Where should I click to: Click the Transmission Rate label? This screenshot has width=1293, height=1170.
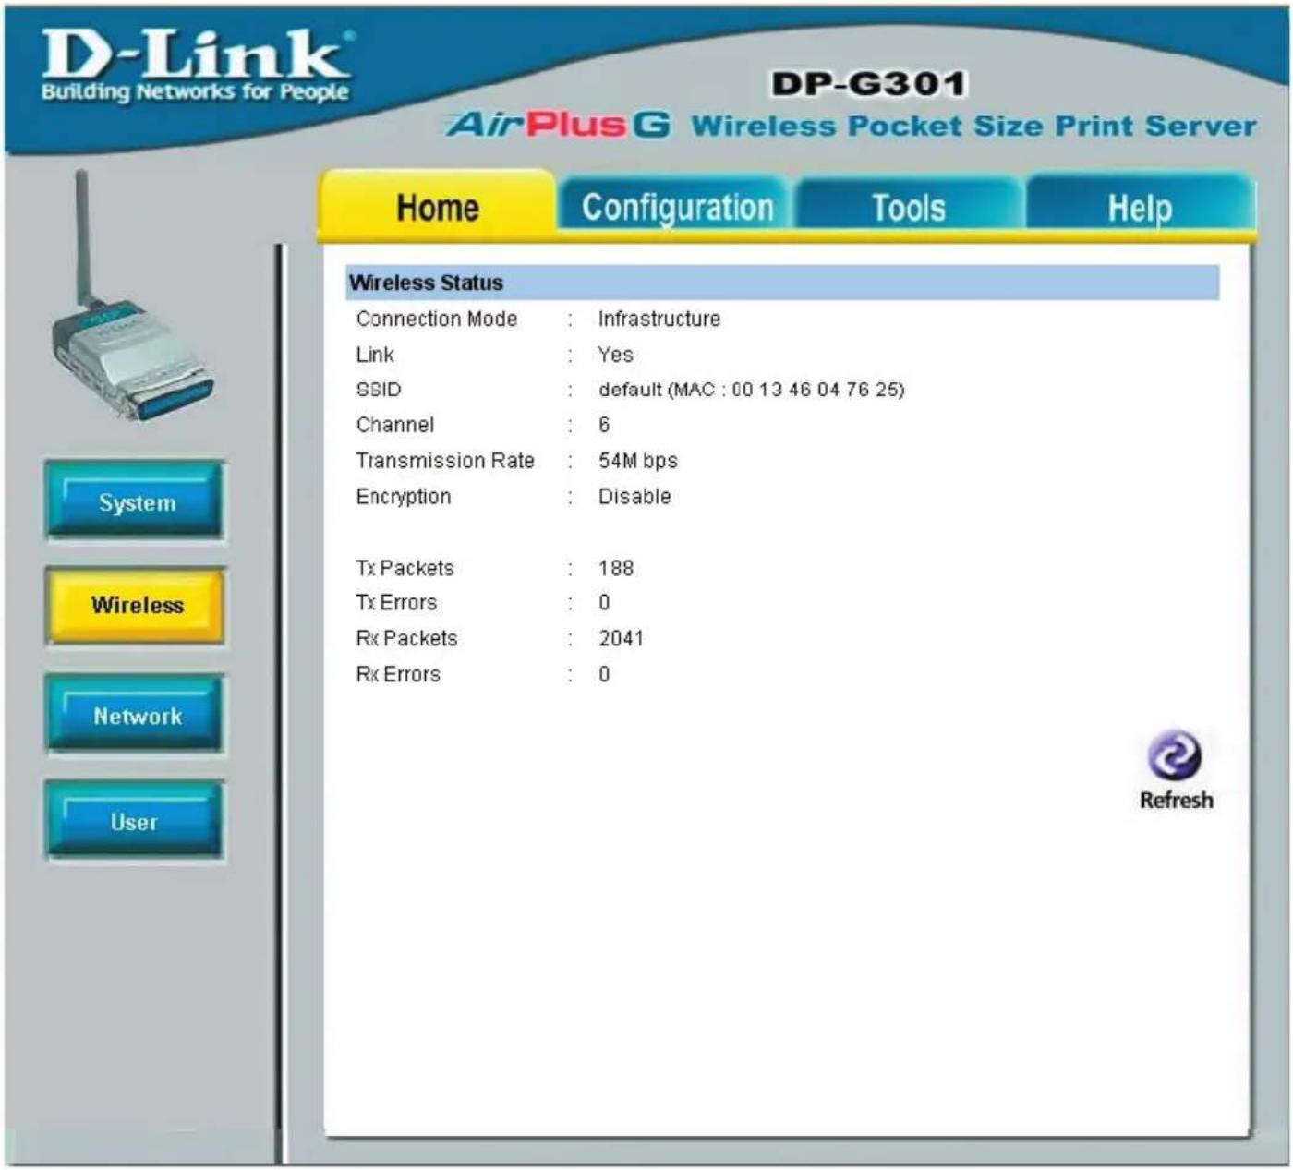(x=445, y=461)
